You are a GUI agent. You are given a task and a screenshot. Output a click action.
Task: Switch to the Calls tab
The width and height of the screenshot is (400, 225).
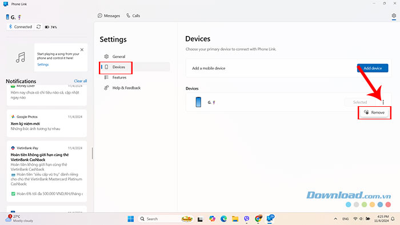(x=133, y=16)
